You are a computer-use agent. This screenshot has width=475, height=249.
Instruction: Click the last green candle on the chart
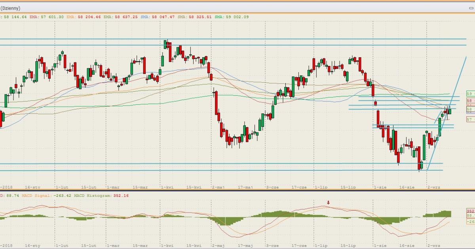click(x=450, y=111)
